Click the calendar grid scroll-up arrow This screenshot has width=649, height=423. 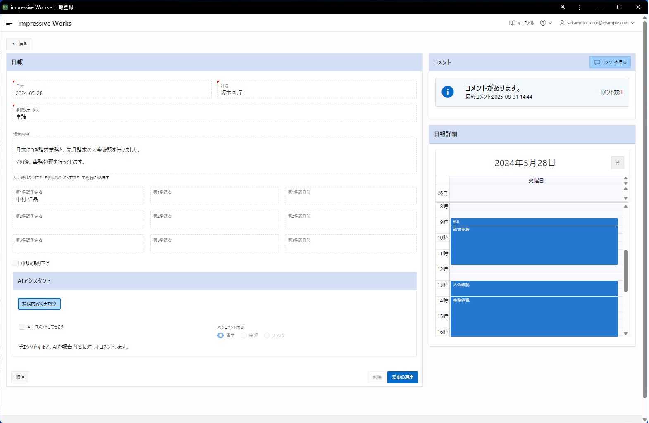click(625, 206)
